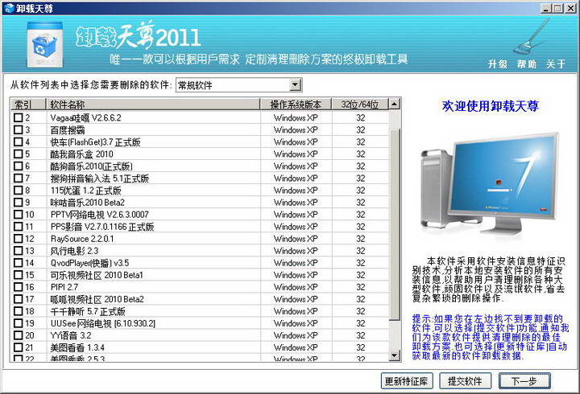Check the box for Vagaa哇嘎 V2.6.6.2

pyautogui.click(x=18, y=117)
